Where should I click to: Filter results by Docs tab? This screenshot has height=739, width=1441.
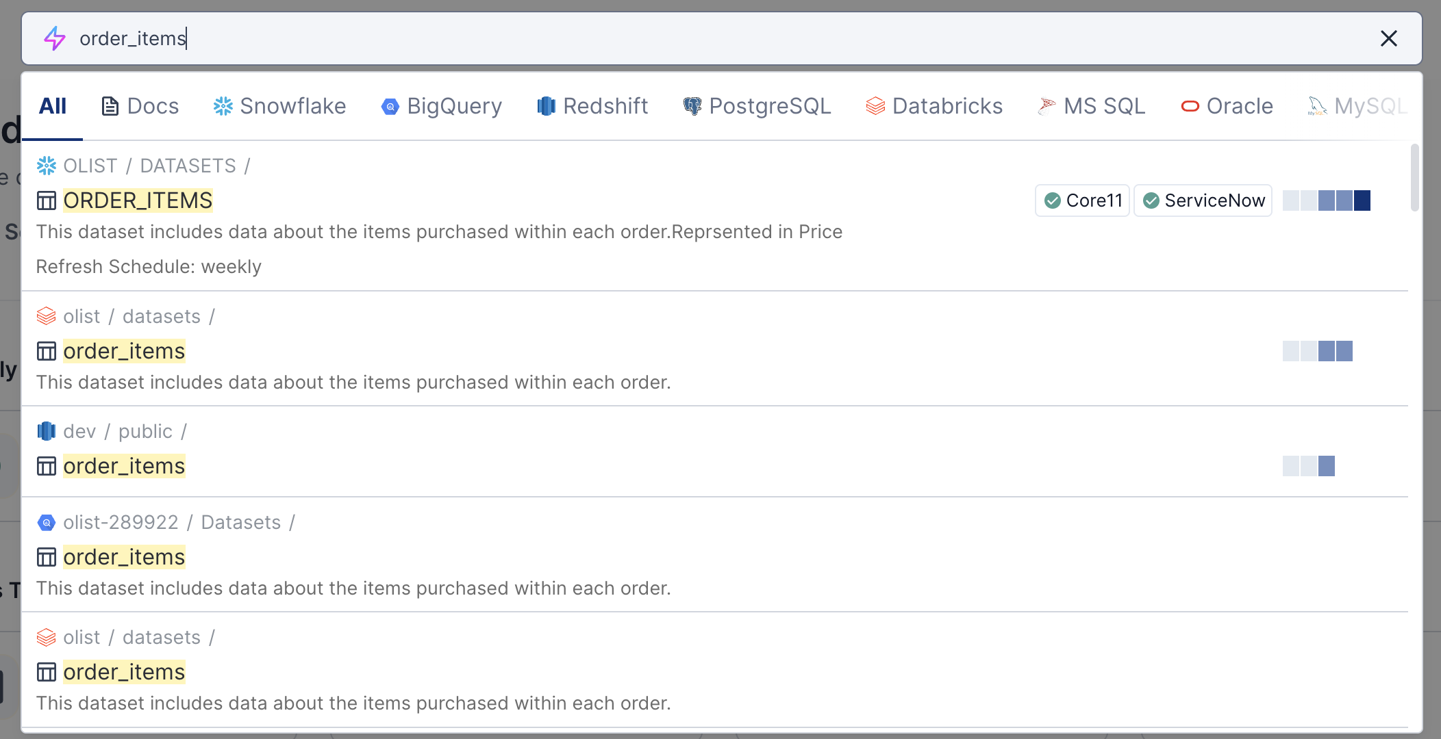coord(140,106)
